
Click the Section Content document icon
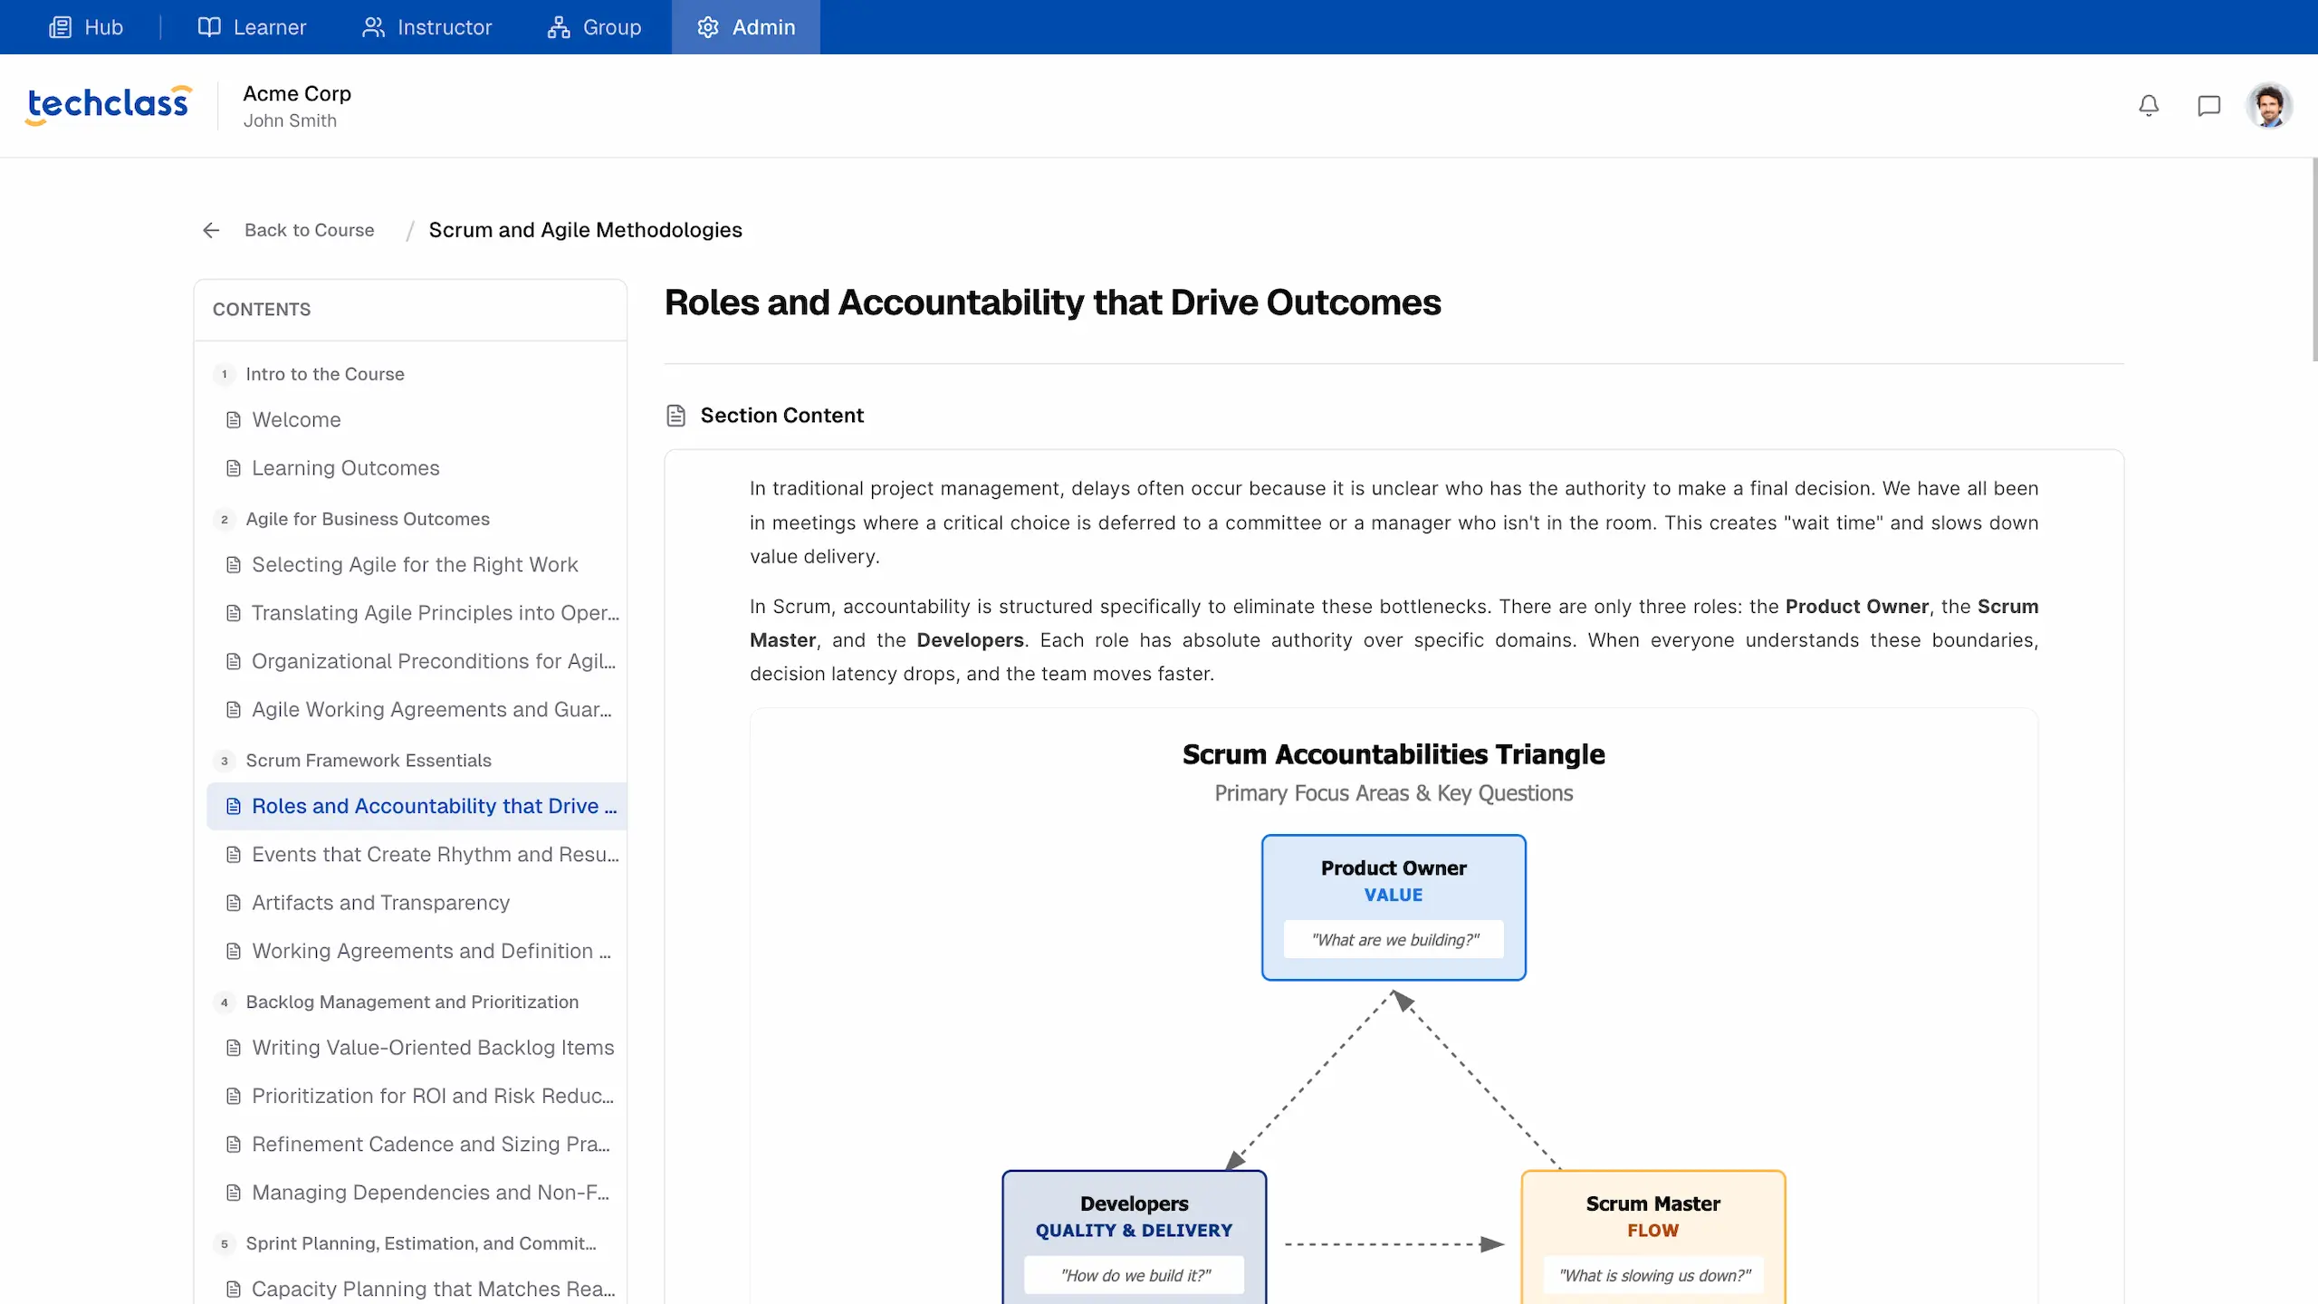click(675, 416)
